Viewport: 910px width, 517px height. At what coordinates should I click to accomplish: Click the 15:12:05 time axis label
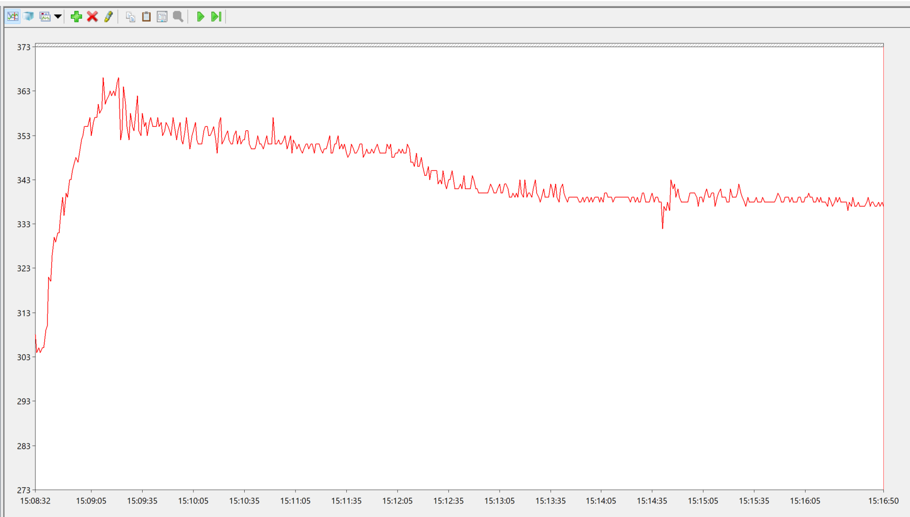[x=397, y=501]
